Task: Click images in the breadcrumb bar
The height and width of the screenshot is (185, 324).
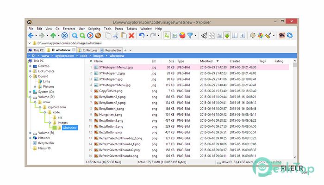Action: pos(98,56)
